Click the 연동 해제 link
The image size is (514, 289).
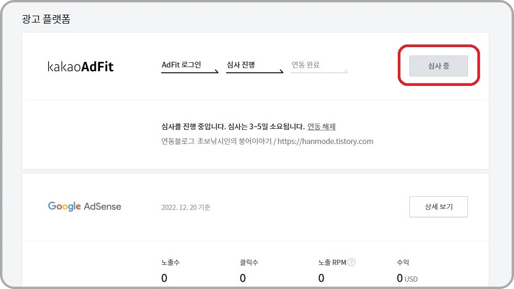point(321,127)
